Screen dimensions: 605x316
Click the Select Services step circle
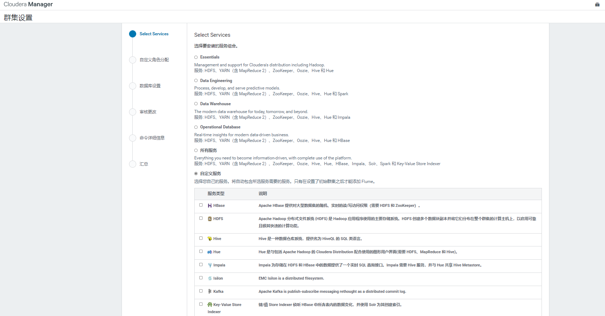pos(133,34)
